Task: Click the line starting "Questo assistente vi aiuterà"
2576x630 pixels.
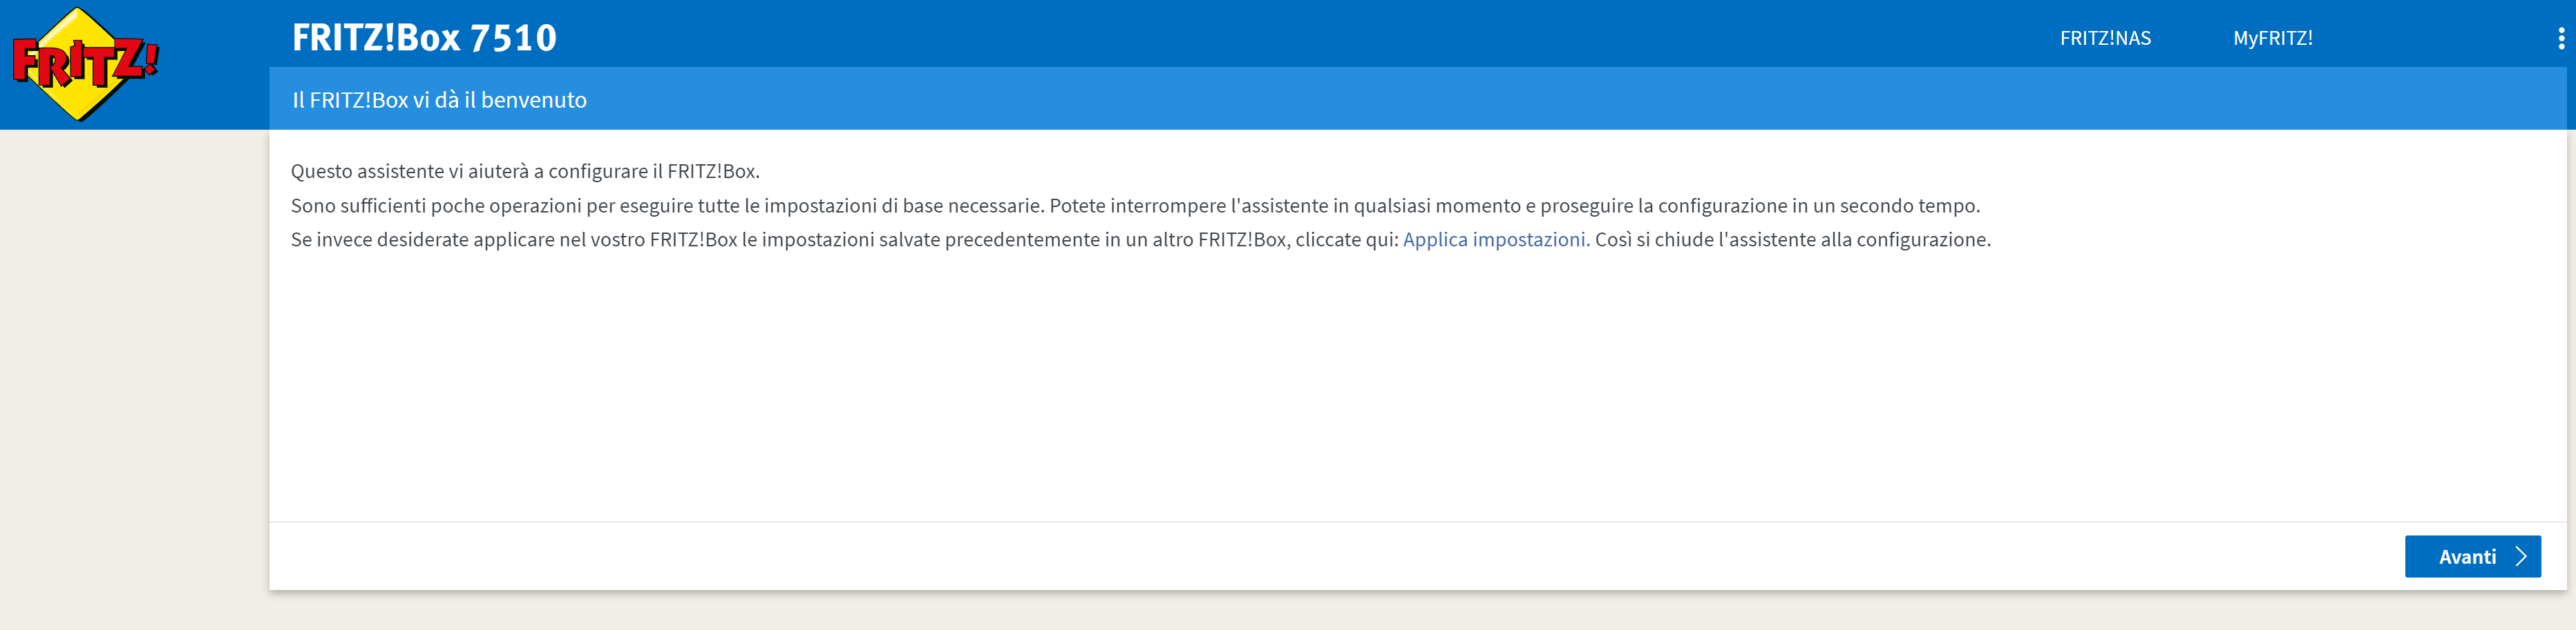Action: tap(525, 172)
